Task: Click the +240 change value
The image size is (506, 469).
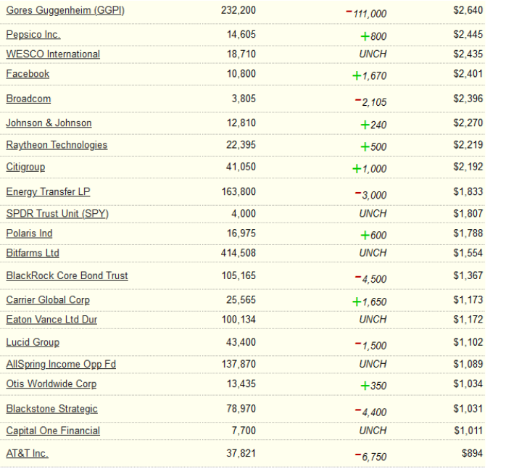Action: tap(373, 125)
